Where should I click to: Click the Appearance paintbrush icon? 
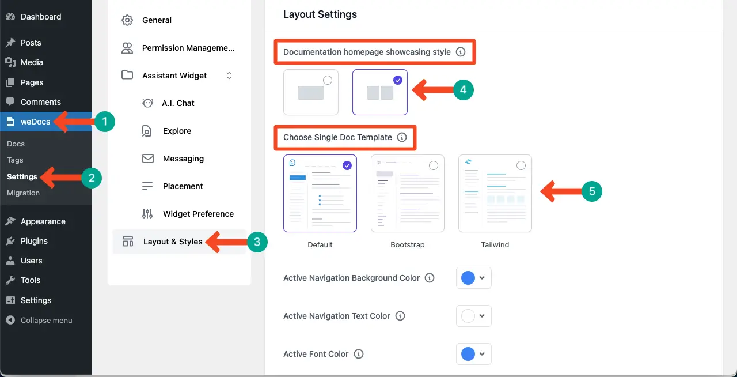tap(10, 221)
